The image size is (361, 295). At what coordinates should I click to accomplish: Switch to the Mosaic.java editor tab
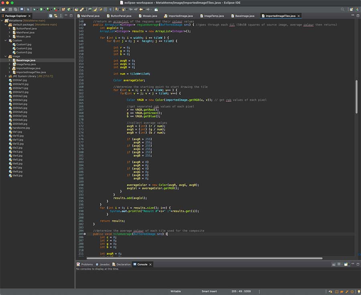coord(150,16)
